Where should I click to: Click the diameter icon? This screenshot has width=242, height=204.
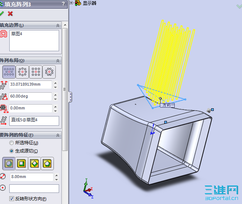click(x=3, y=176)
